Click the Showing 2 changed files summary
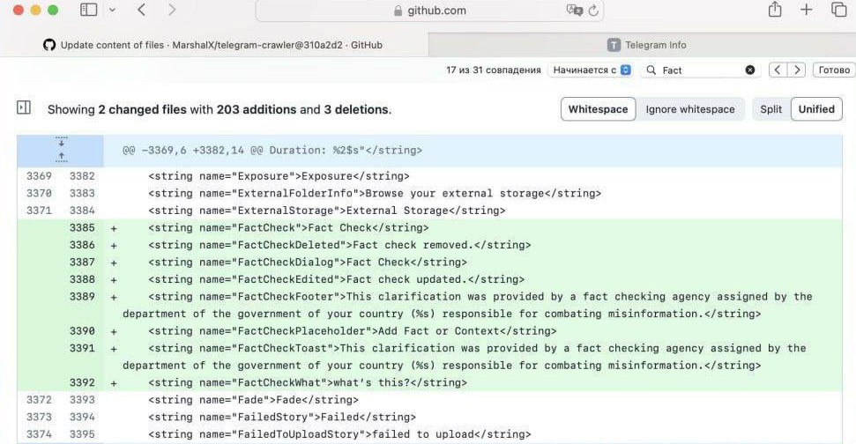This screenshot has width=856, height=444. pyautogui.click(x=220, y=109)
